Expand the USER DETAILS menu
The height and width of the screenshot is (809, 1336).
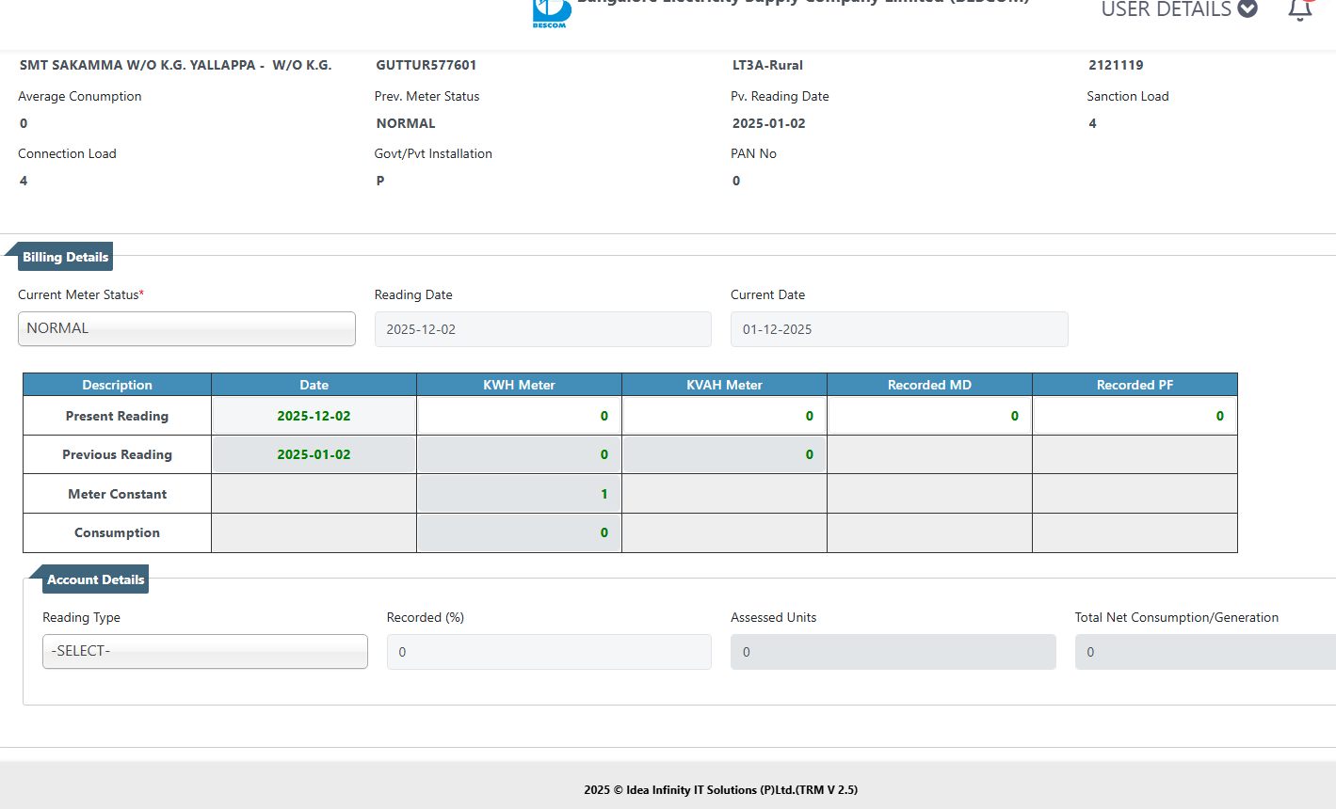[1179, 10]
